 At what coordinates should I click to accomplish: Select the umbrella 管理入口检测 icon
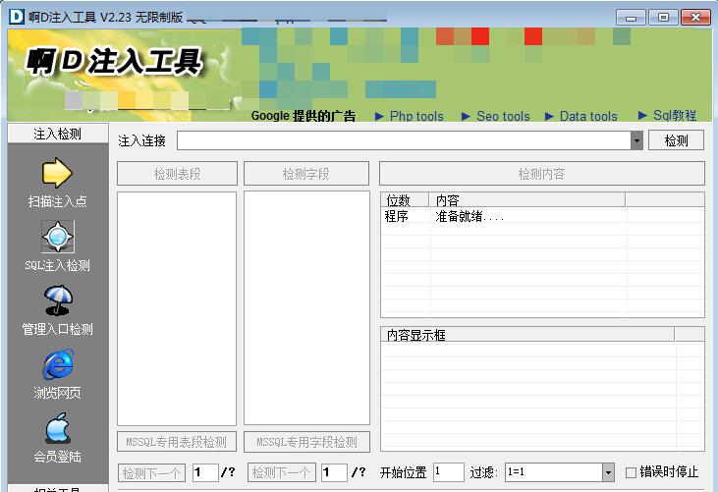click(58, 301)
